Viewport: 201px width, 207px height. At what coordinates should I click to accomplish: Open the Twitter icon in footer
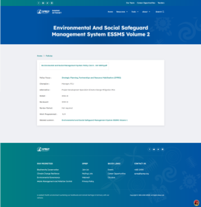tap(158, 149)
